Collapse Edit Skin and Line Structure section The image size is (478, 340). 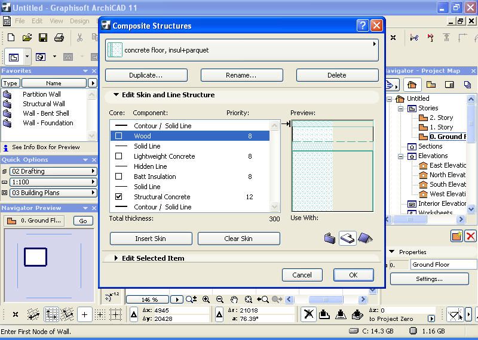pos(116,95)
